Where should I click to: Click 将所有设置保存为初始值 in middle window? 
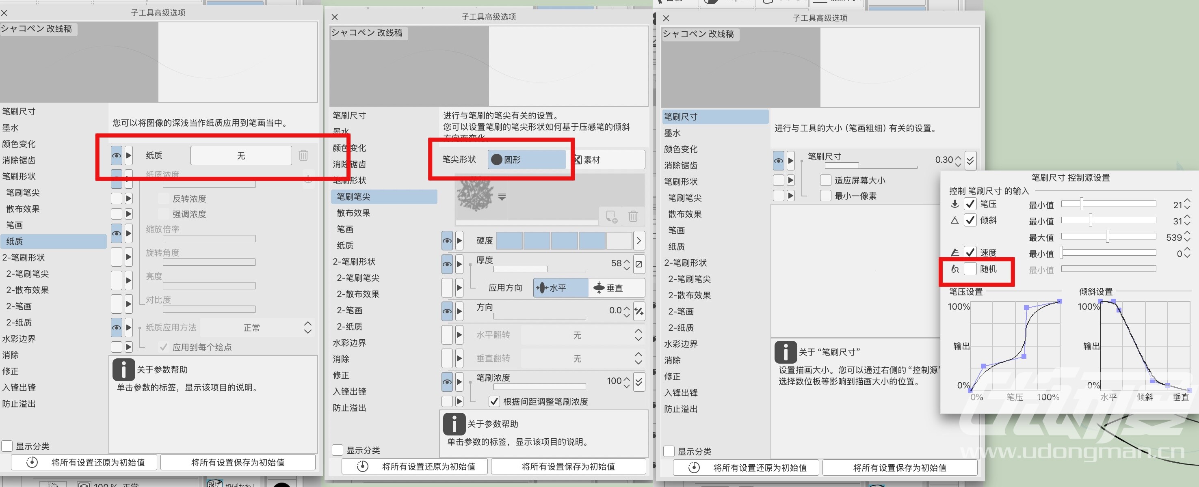point(568,467)
